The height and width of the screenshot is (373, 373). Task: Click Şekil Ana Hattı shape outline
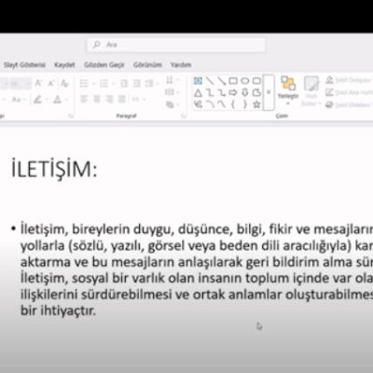[349, 92]
